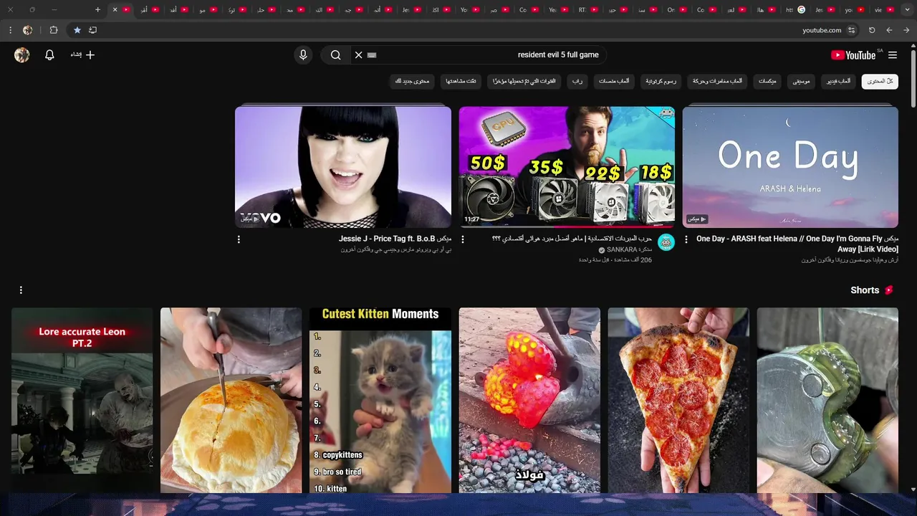The image size is (917, 516).
Task: Click the Shorts section heading
Action: pyautogui.click(x=865, y=290)
